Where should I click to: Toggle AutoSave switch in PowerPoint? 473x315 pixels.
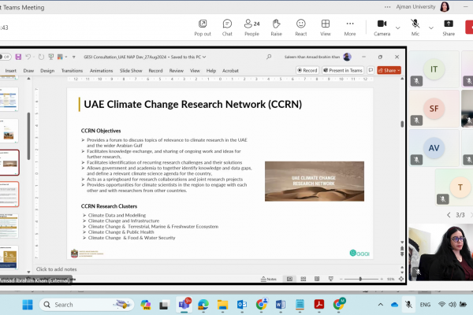coord(6,57)
